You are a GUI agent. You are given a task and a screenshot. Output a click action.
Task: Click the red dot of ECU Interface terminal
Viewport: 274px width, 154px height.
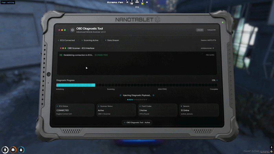click(61, 48)
